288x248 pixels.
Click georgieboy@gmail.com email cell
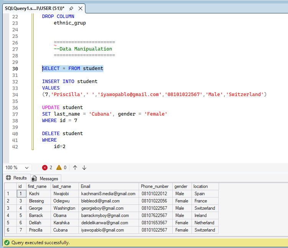point(109,208)
